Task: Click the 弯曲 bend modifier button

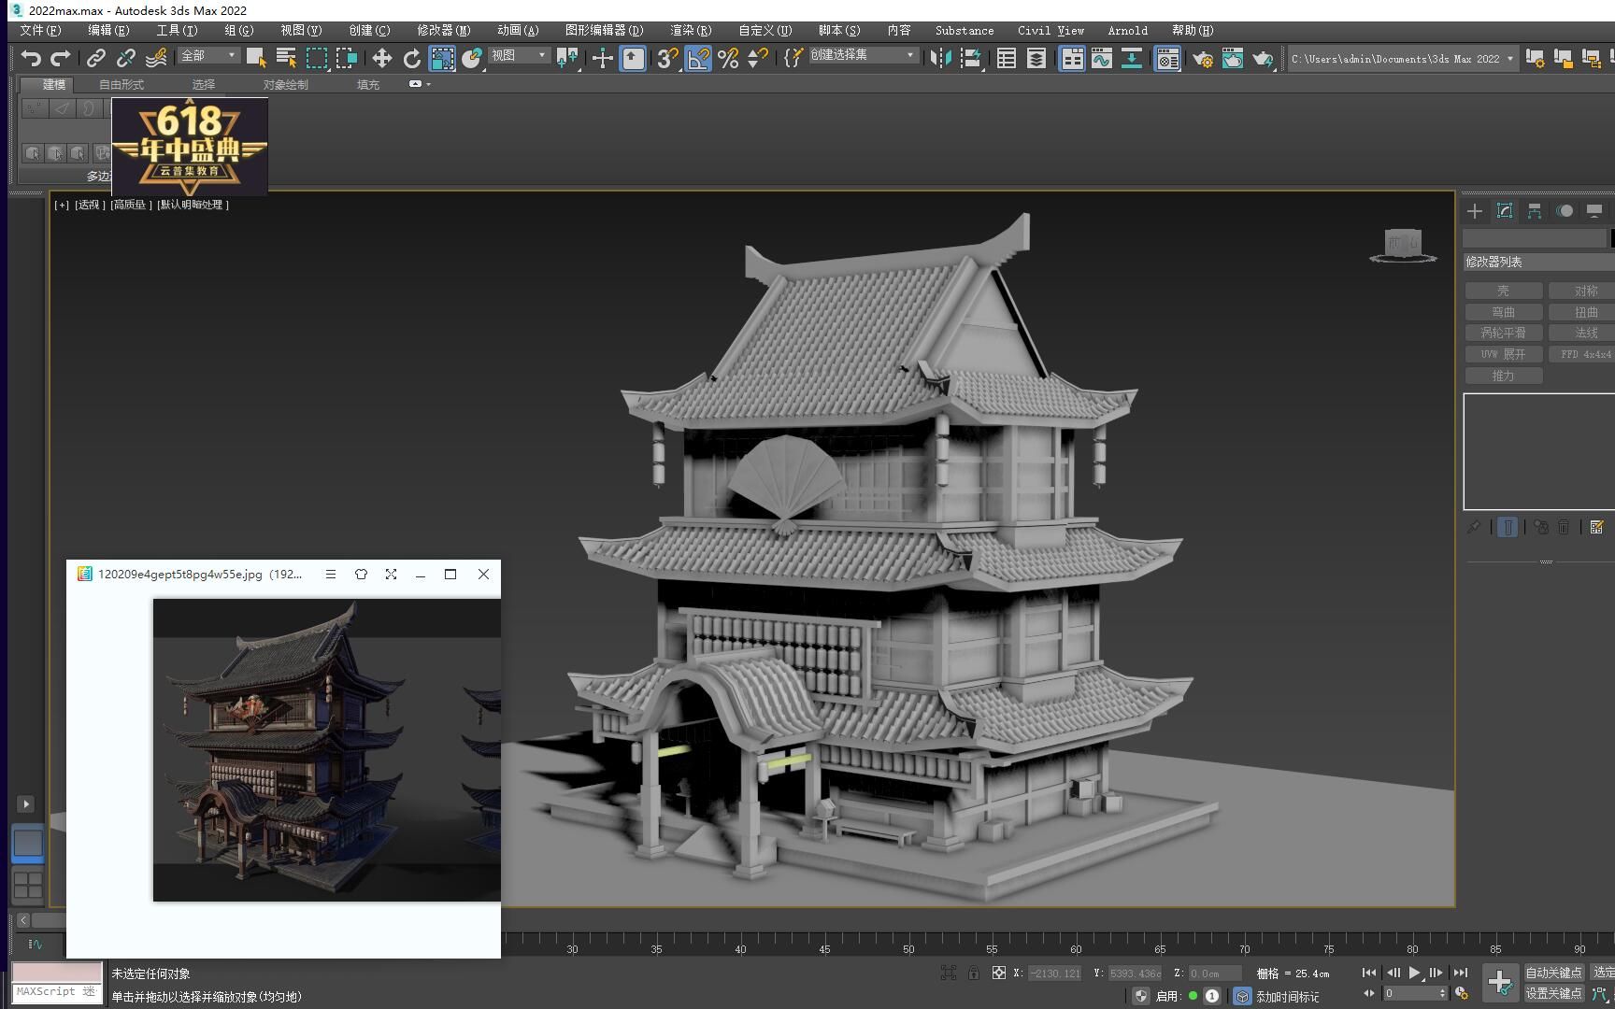Action: (1503, 311)
